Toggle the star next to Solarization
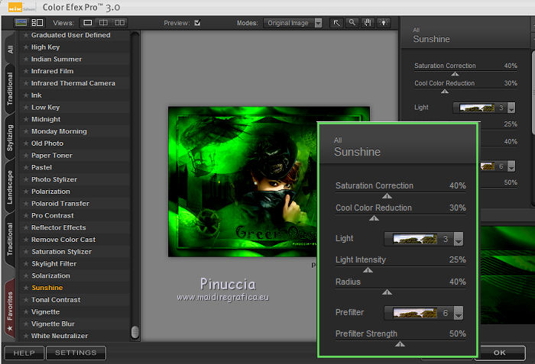Viewport: 535px width, 364px height. coord(25,275)
